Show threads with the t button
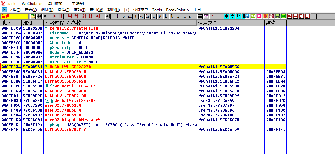This screenshot has height=154, width=335. tap(136, 16)
